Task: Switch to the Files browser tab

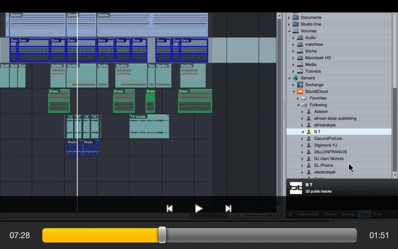Action: point(364,214)
